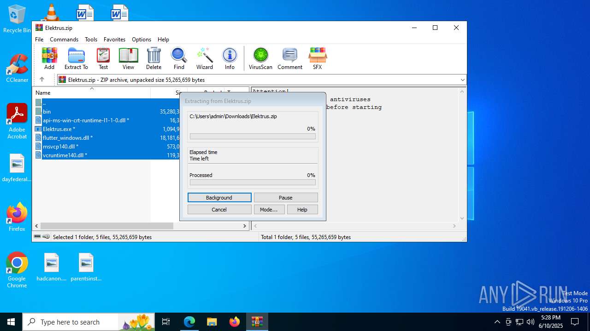
Task: Click the drive icon in status bar
Action: tap(37, 237)
